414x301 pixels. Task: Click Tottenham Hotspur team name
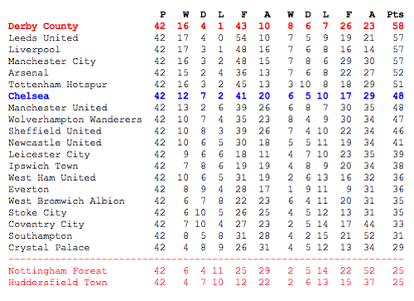pos(58,85)
